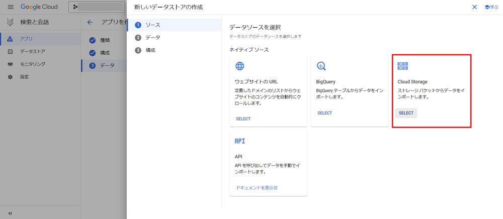Click the Cloud Storage icon
The height and width of the screenshot is (219, 503).
[402, 66]
